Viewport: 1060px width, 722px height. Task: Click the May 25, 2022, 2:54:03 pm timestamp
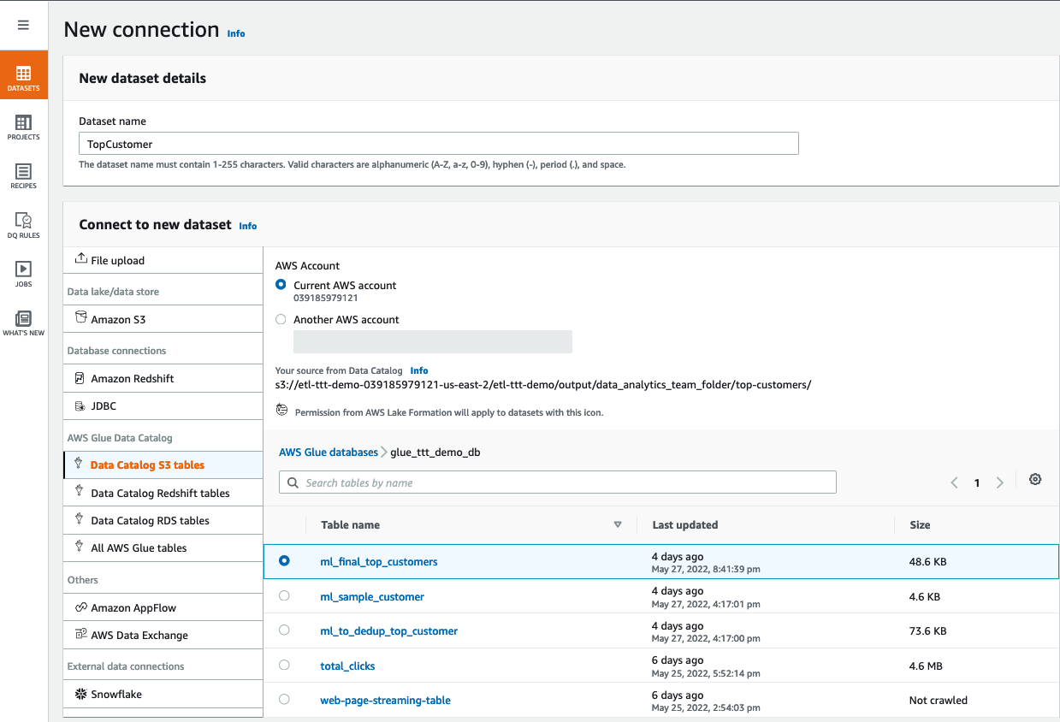(706, 707)
